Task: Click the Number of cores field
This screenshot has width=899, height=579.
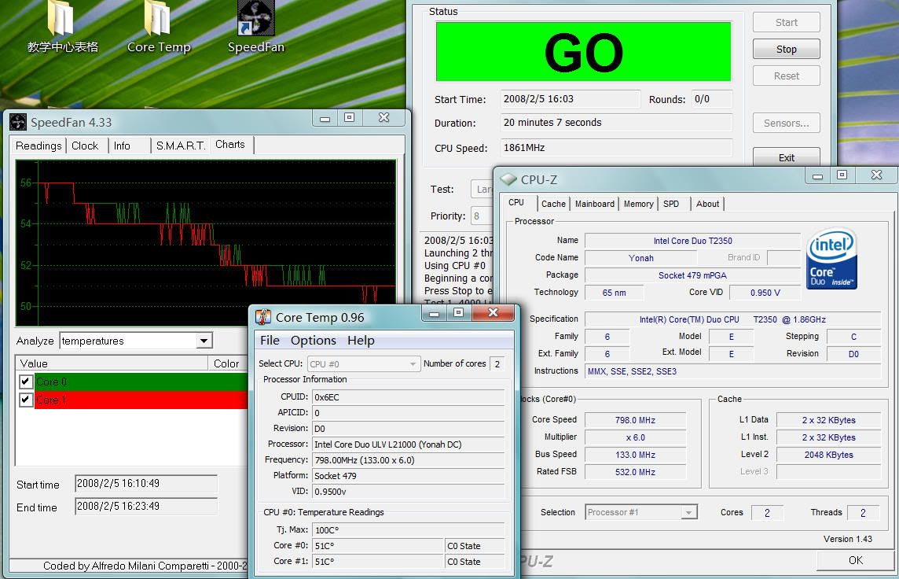Action: 497,363
